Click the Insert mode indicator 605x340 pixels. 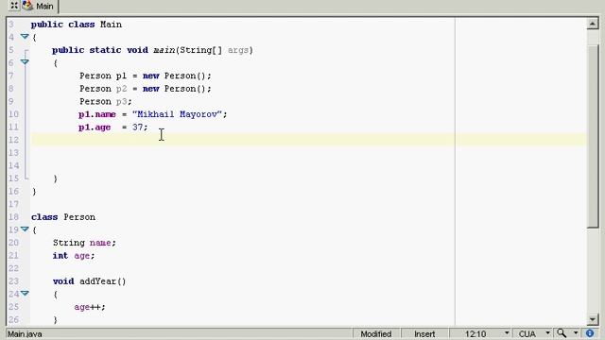coord(424,333)
